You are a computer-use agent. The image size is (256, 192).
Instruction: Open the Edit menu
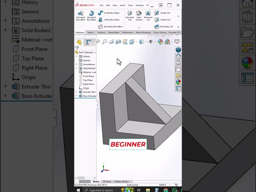tap(108, 5)
